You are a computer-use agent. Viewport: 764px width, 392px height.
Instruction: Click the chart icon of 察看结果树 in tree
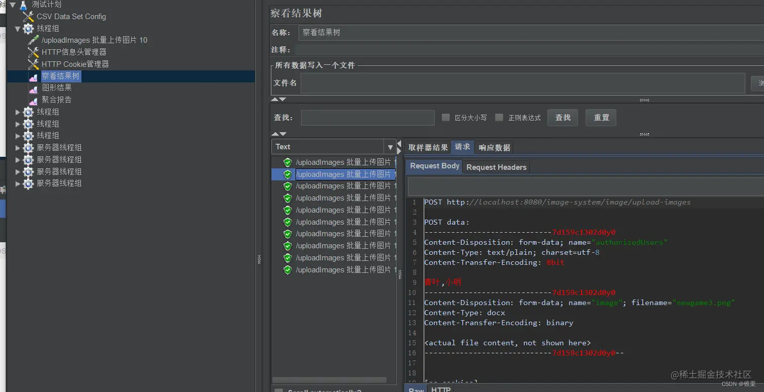tap(33, 77)
